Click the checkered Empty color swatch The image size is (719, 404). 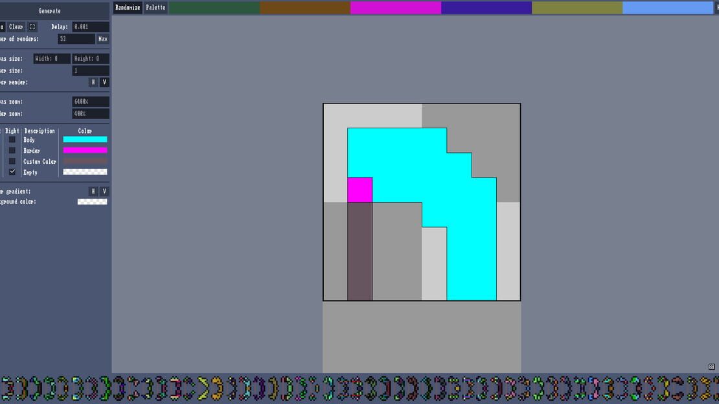point(85,172)
